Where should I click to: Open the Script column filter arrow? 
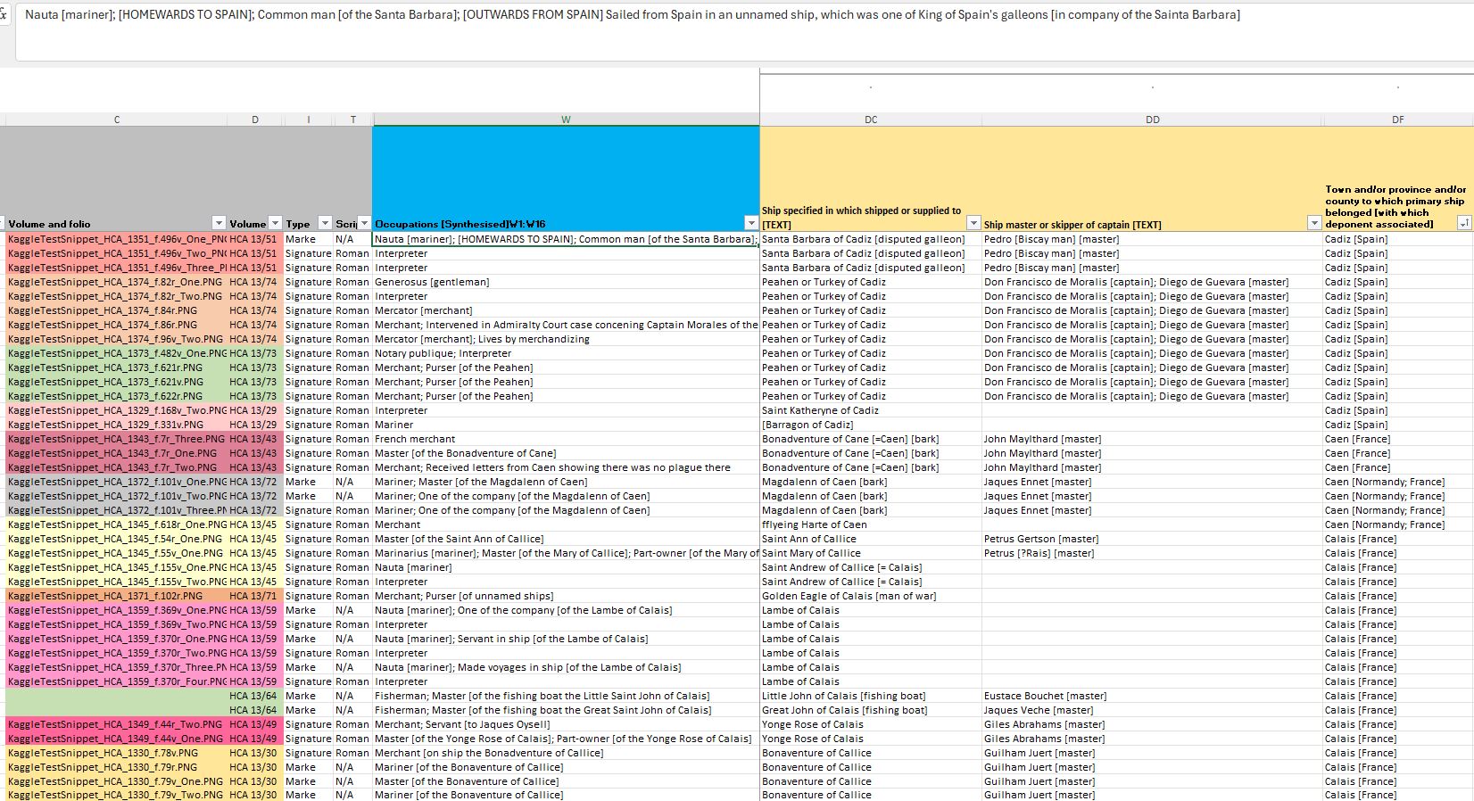(x=364, y=223)
